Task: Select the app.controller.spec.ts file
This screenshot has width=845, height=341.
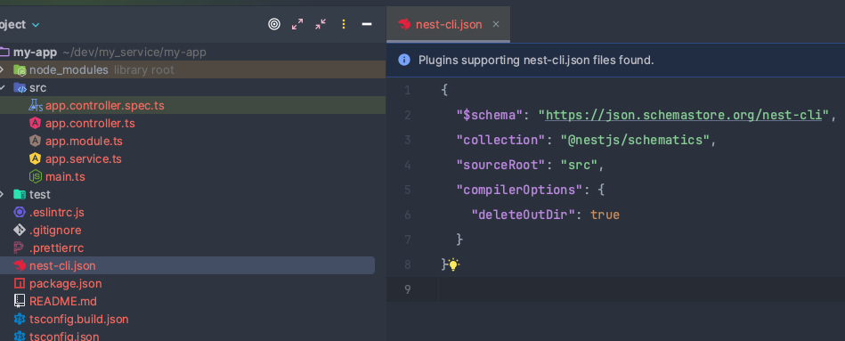Action: tap(193, 106)
